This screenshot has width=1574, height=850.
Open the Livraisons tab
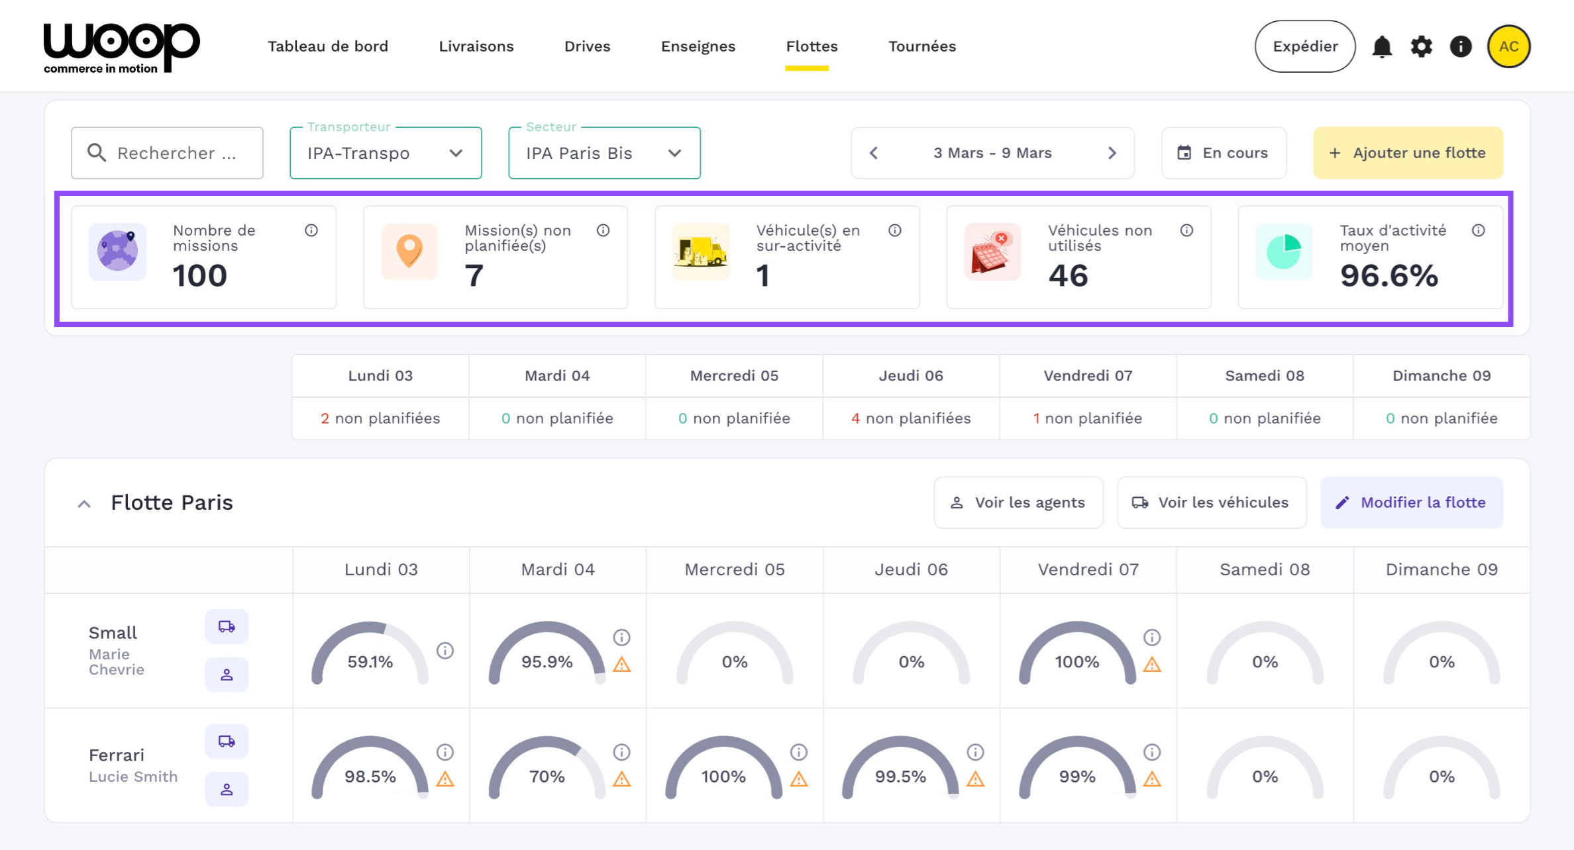click(x=476, y=46)
